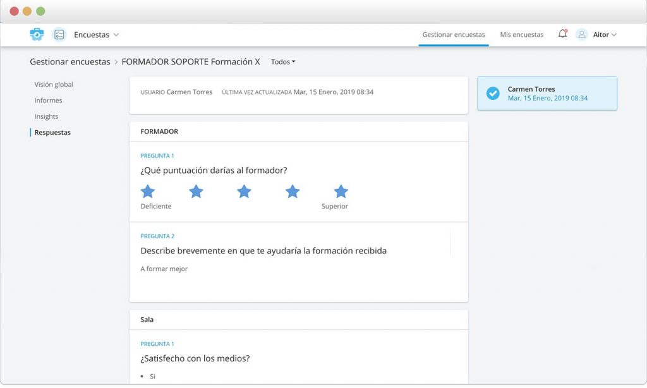Open Insights in sidebar
The height and width of the screenshot is (388, 647).
(x=46, y=116)
